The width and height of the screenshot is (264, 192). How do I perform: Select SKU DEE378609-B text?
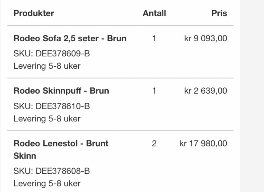click(51, 54)
